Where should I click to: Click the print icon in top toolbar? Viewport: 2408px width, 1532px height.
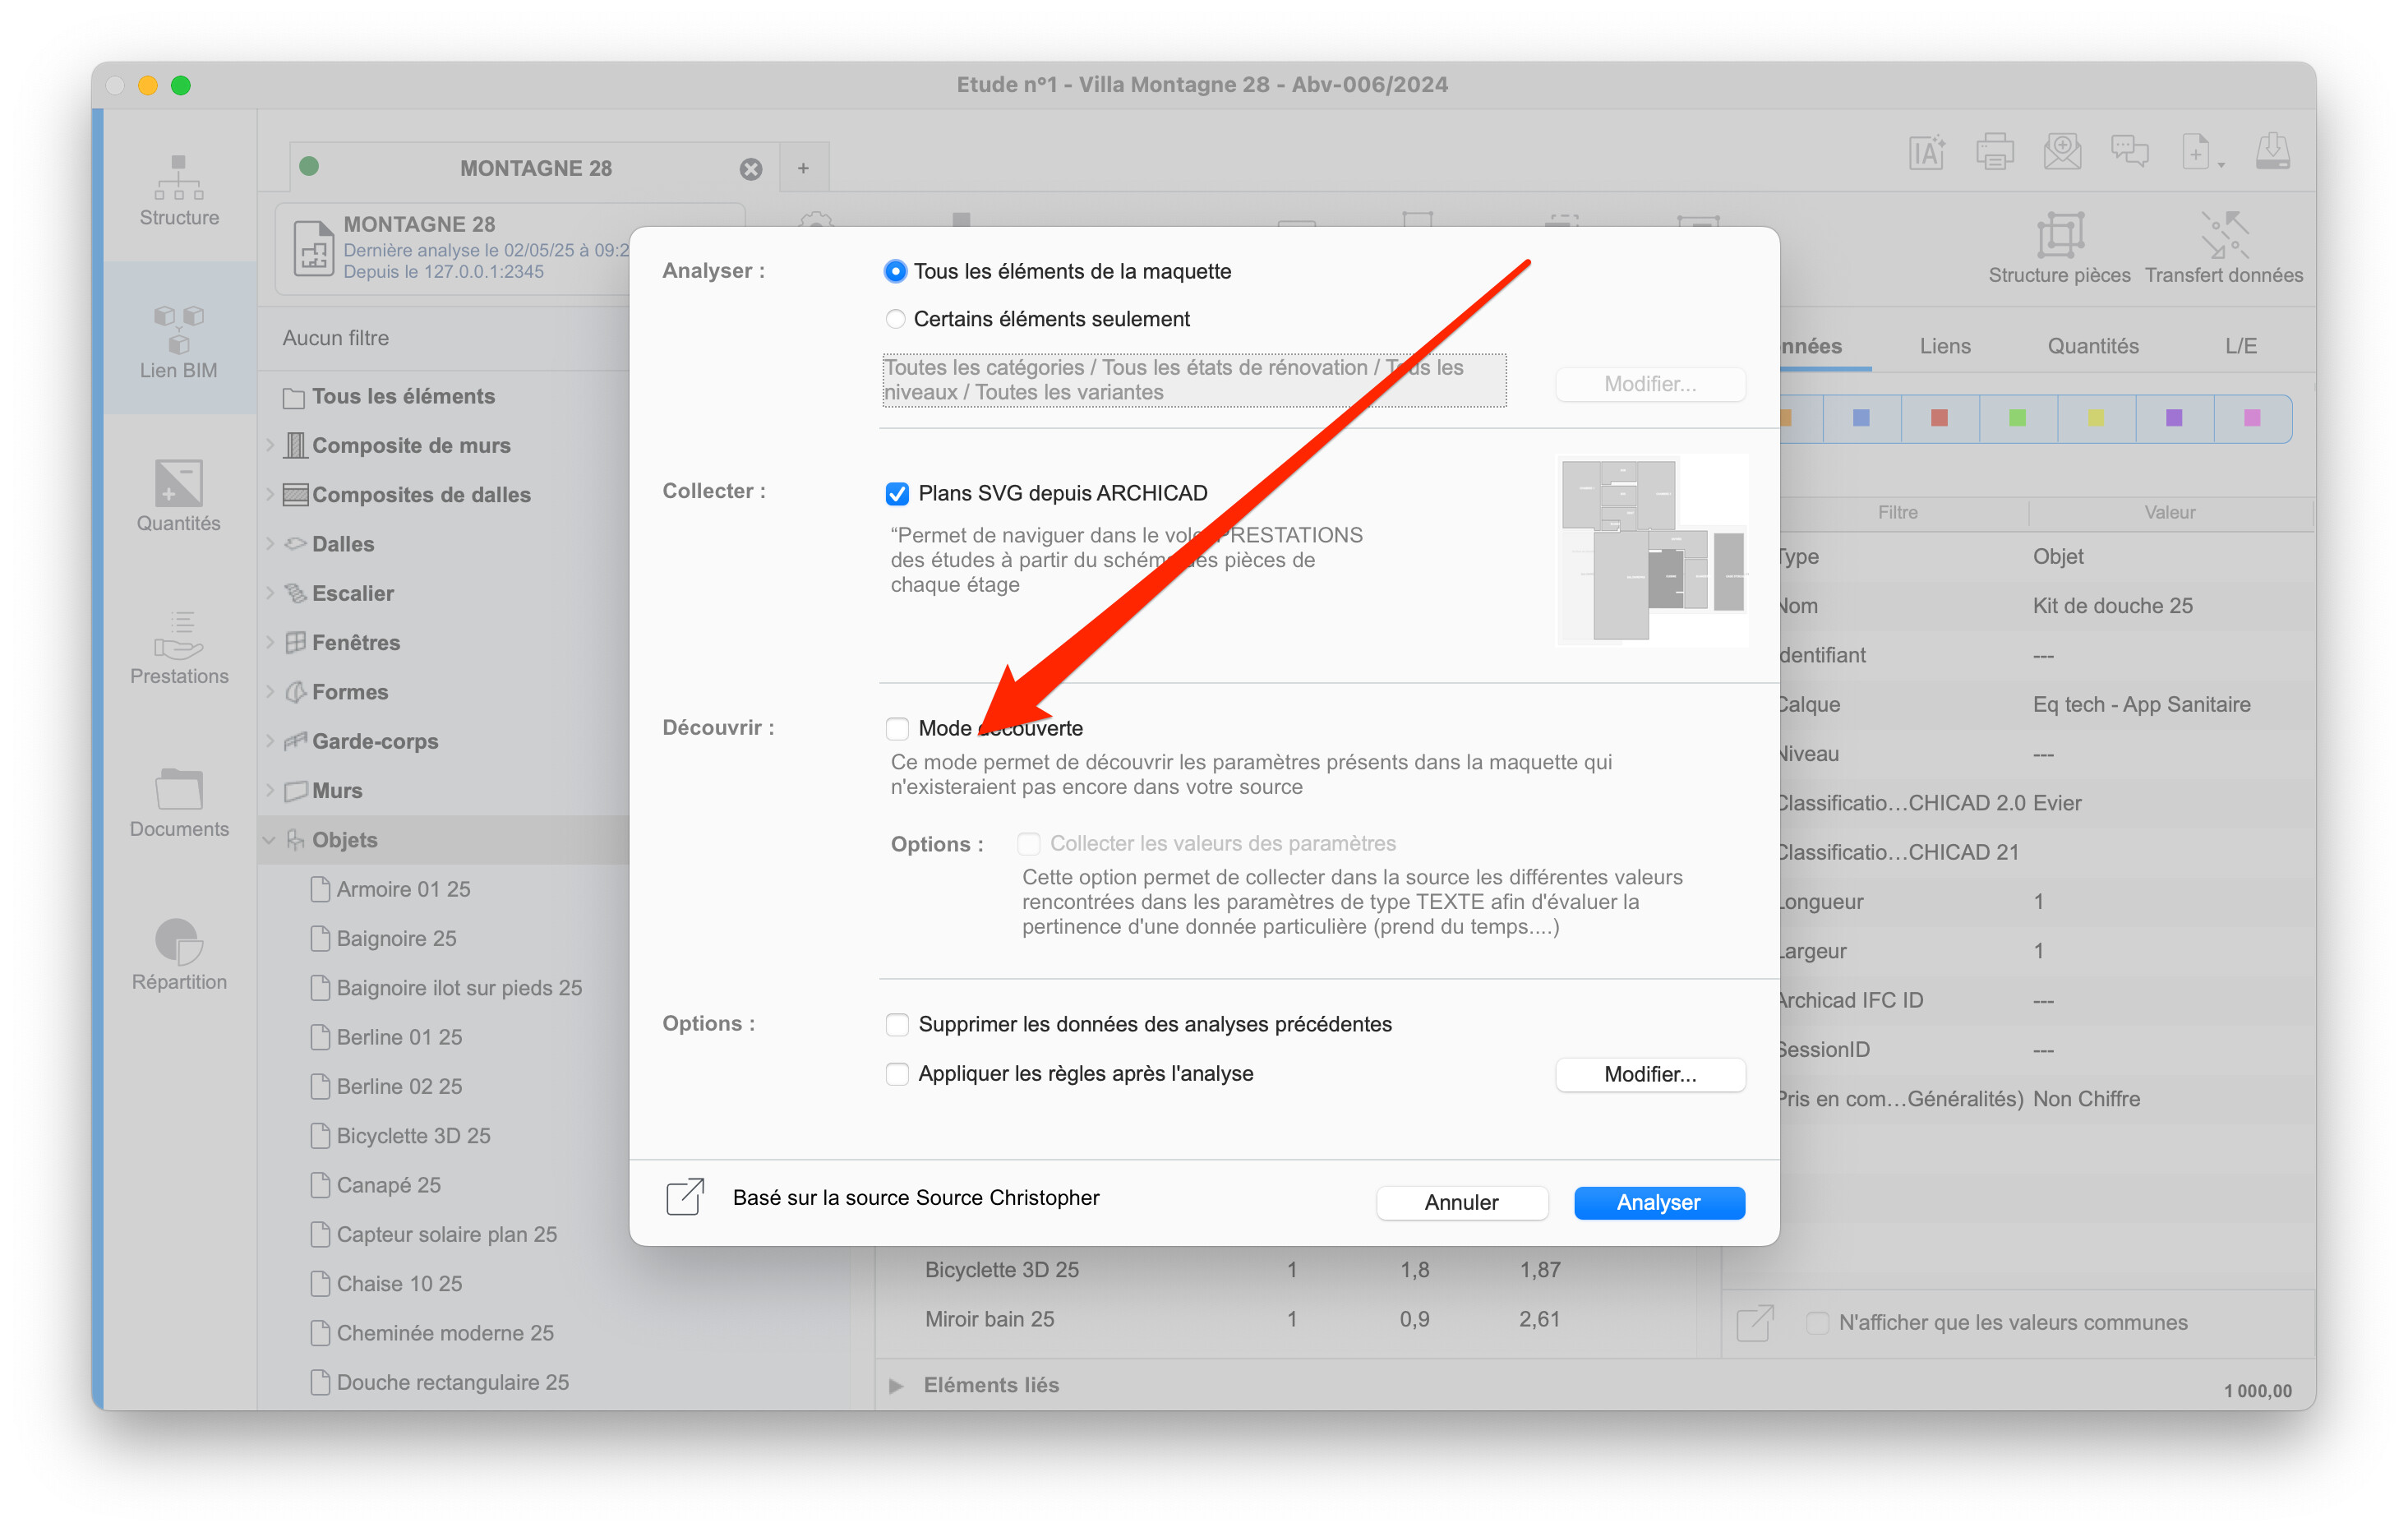click(x=1994, y=152)
